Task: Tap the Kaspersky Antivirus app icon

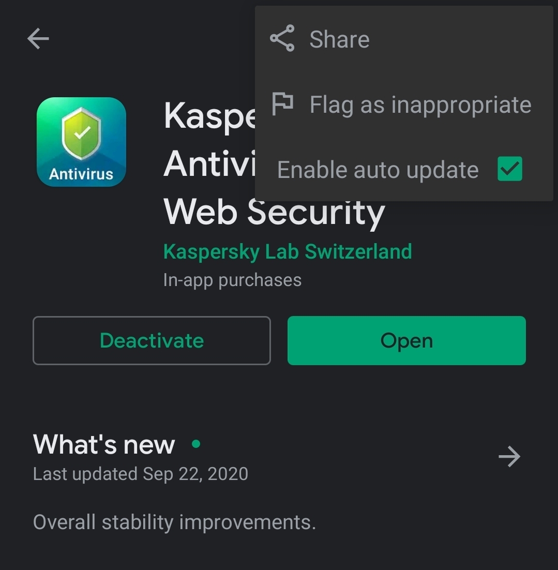Action: [81, 142]
